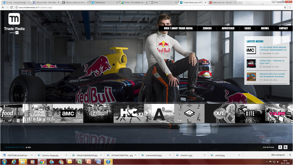Image resolution: width=293 pixels, height=165 pixels.
Task: Click the browser forward arrow
Action: point(7,7)
